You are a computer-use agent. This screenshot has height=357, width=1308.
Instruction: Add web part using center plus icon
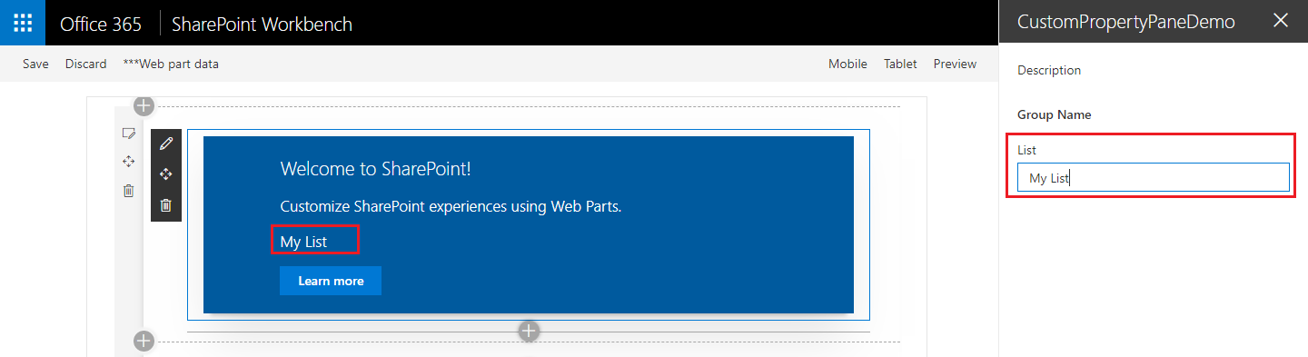(529, 332)
